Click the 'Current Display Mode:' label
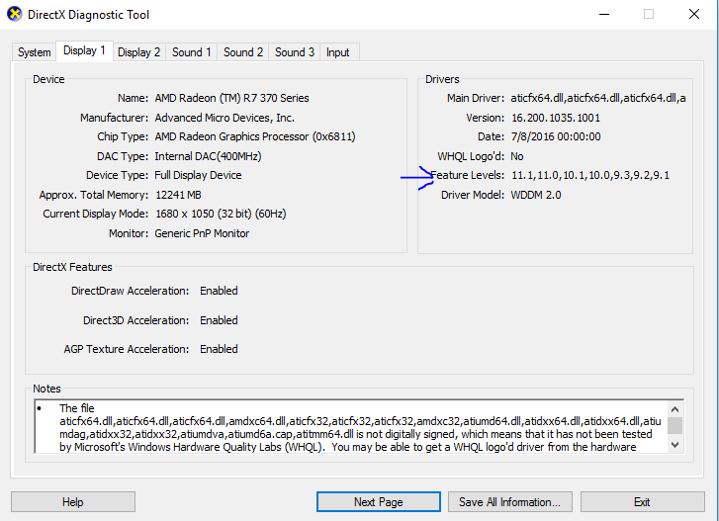 pos(95,214)
